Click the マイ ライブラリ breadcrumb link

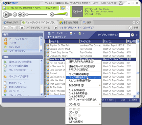66,28
